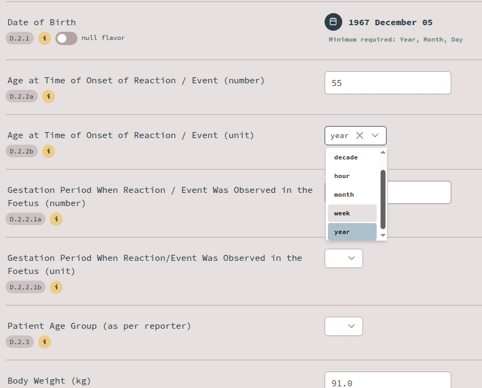Click the 'null flavor' label text
This screenshot has height=388, width=482.
pyautogui.click(x=103, y=38)
